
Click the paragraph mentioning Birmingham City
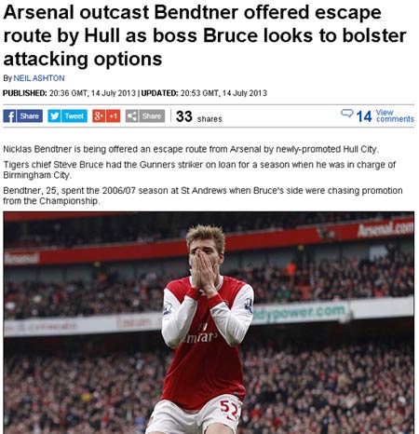[199, 170]
